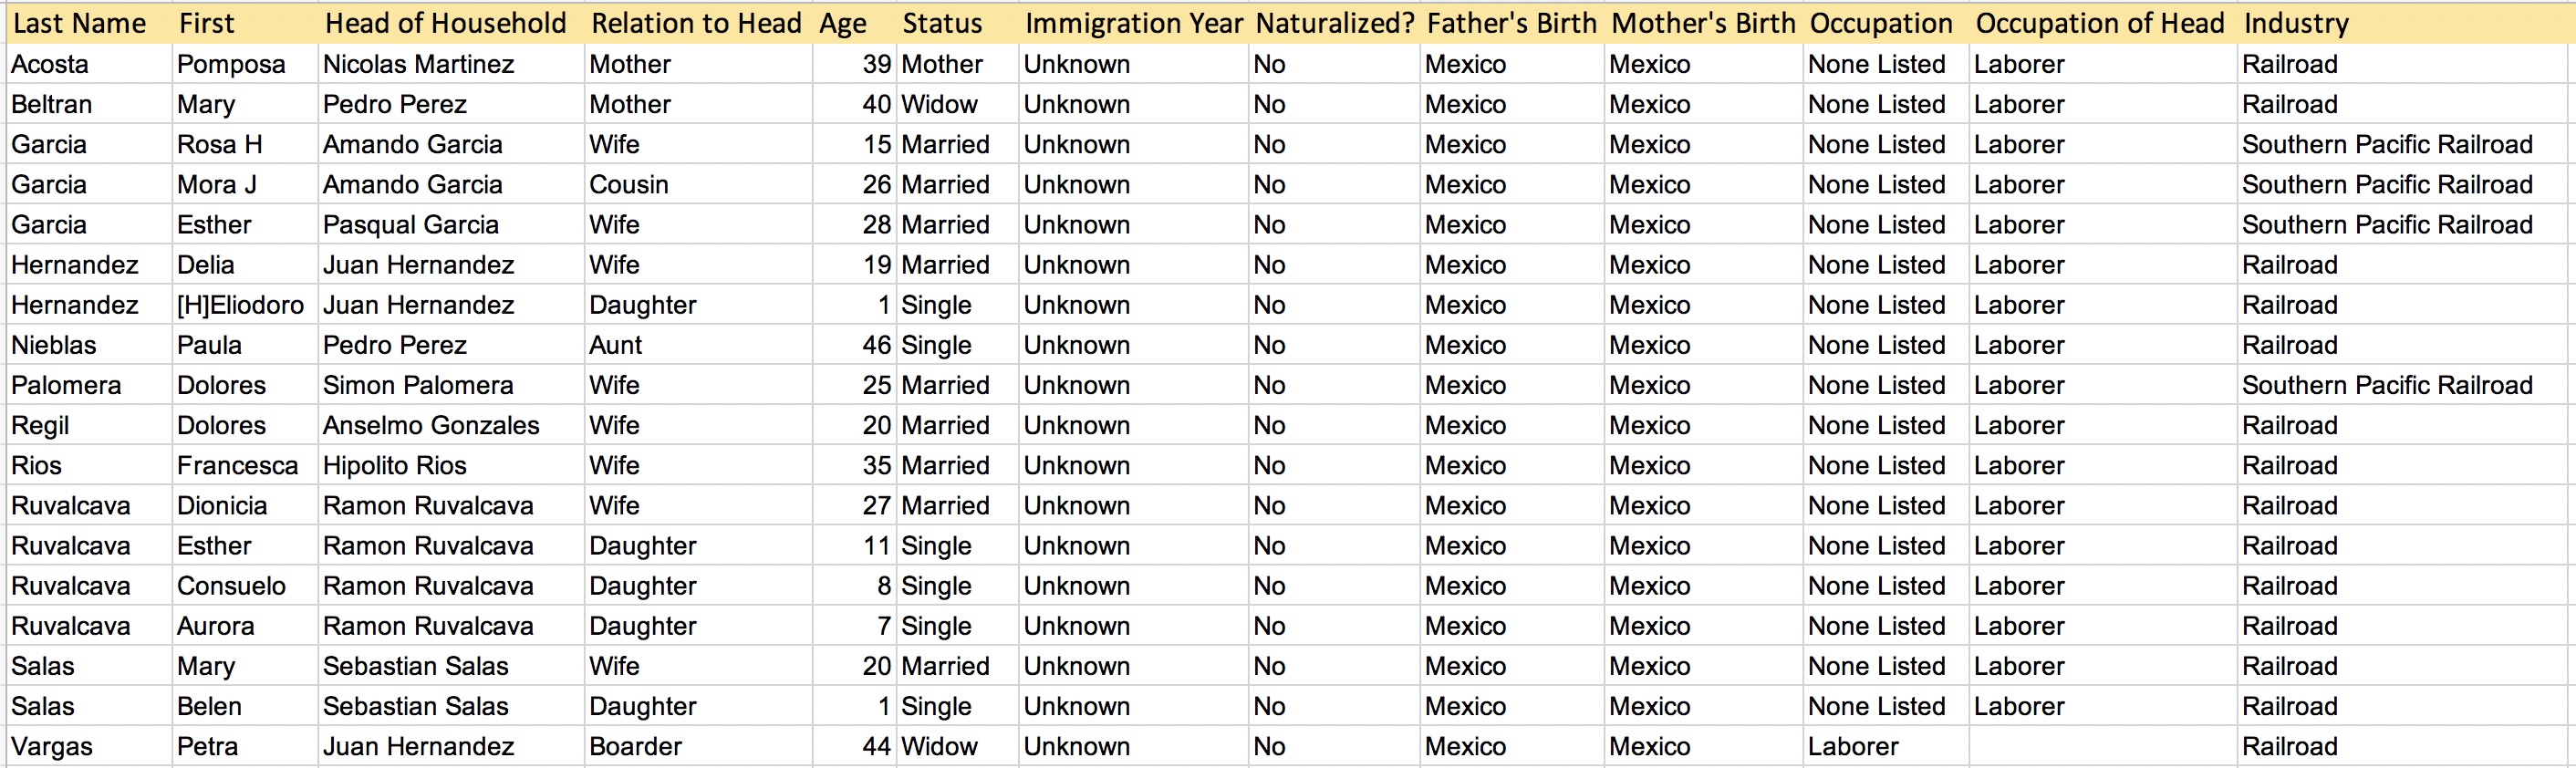Select the empty Occupation of Head cell for Vargas
Screen dimensions: 2576x768
pyautogui.click(x=2103, y=746)
